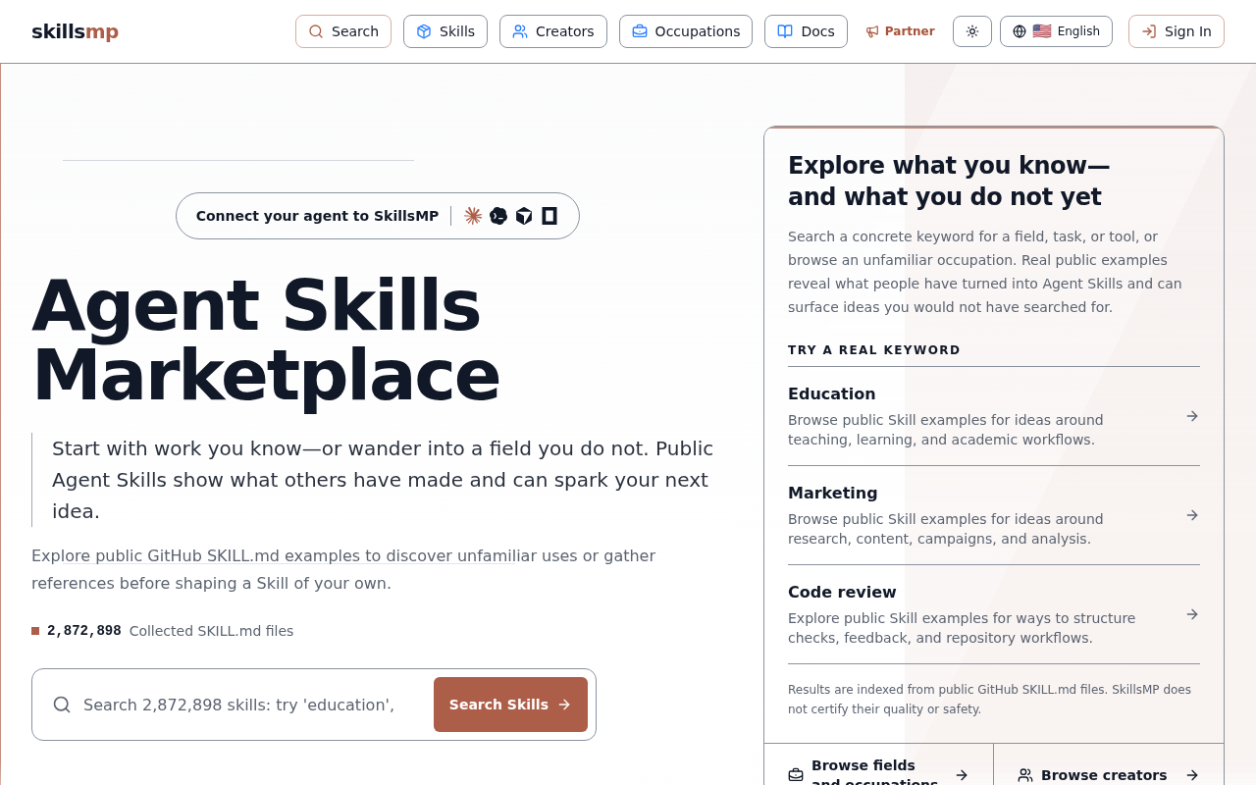Screen dimensions: 1256x785
Task: Click the globe icon in language selector
Action: tap(1020, 31)
